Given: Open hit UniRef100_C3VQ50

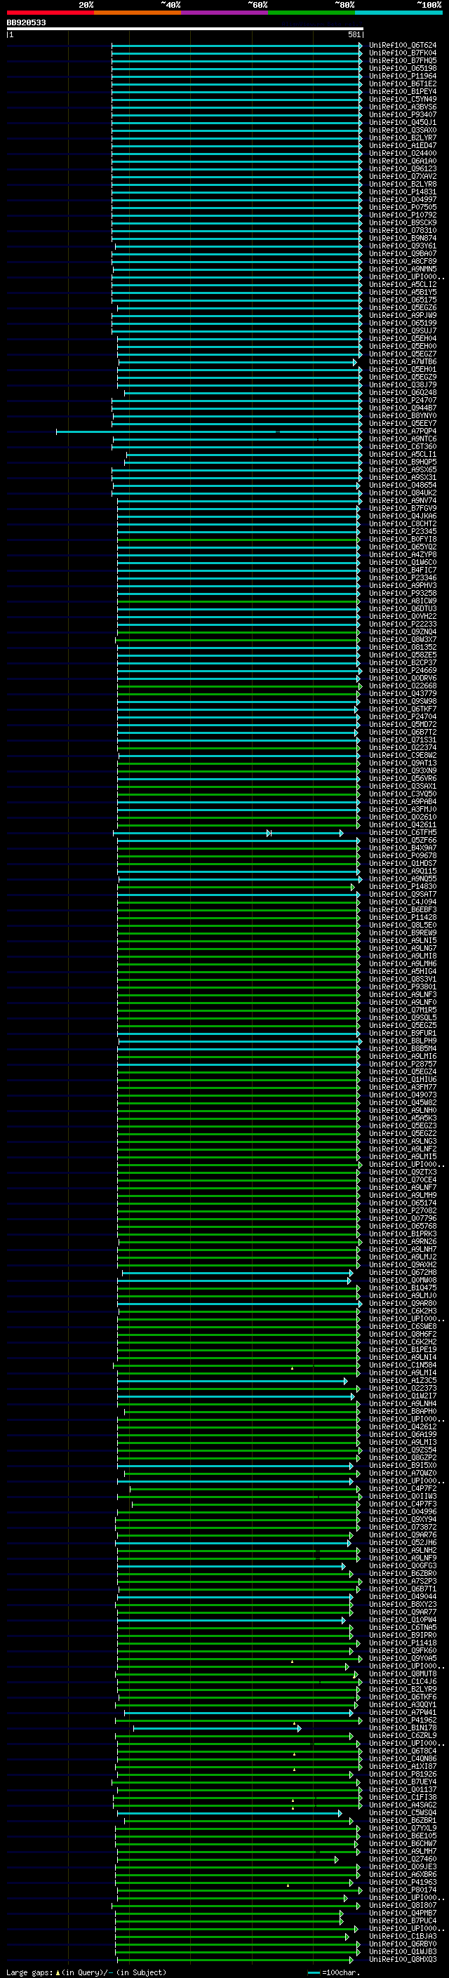Looking at the screenshot, I should point(402,794).
